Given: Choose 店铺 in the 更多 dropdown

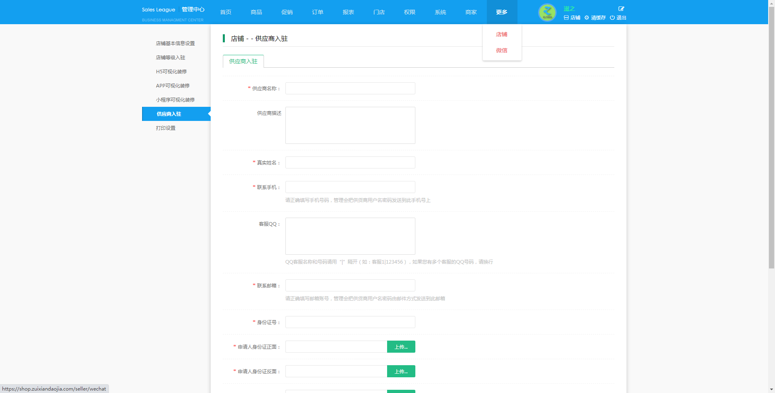Looking at the screenshot, I should (502, 35).
